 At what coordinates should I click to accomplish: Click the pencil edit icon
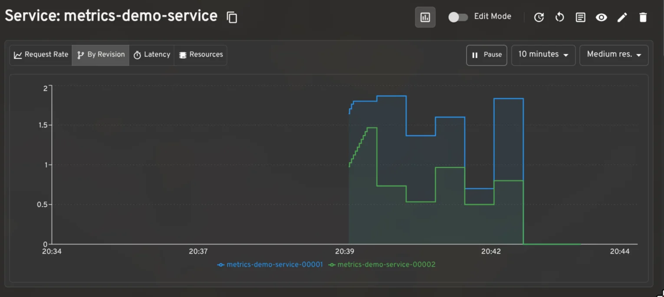(622, 17)
